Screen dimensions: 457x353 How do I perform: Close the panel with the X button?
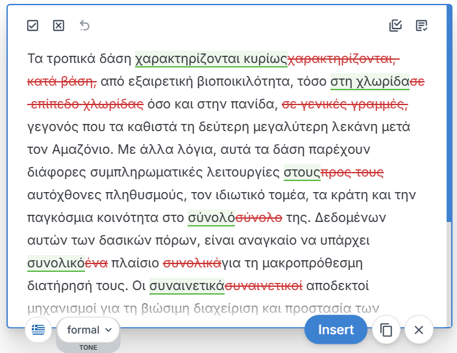(419, 330)
